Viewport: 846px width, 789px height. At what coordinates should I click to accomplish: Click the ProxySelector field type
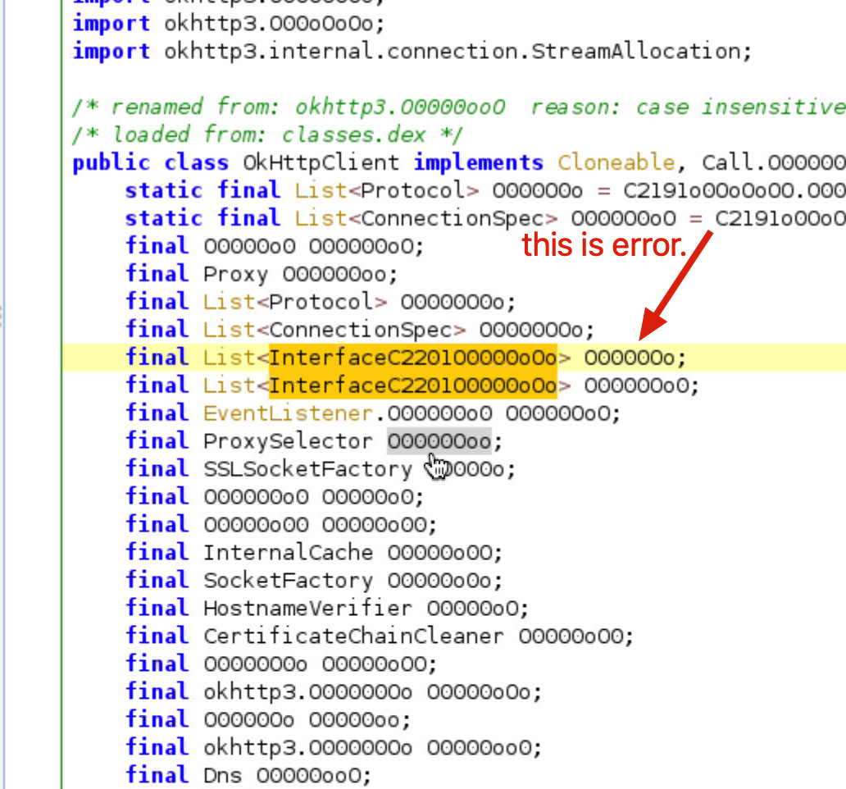click(288, 441)
